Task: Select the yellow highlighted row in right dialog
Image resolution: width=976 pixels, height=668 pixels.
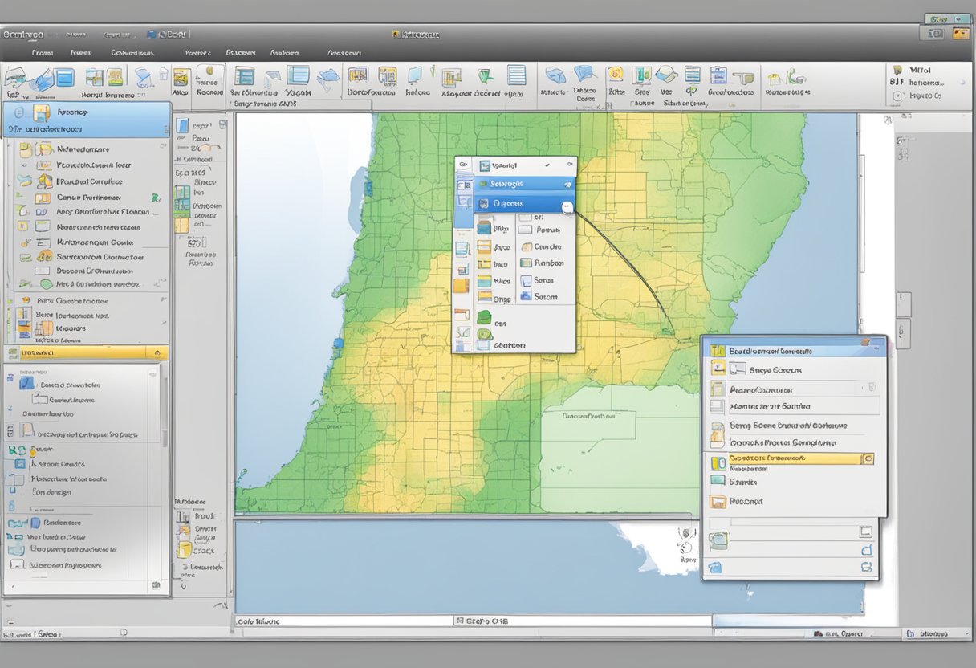Action: pos(791,458)
